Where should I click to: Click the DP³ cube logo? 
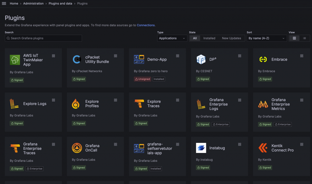point(201,59)
